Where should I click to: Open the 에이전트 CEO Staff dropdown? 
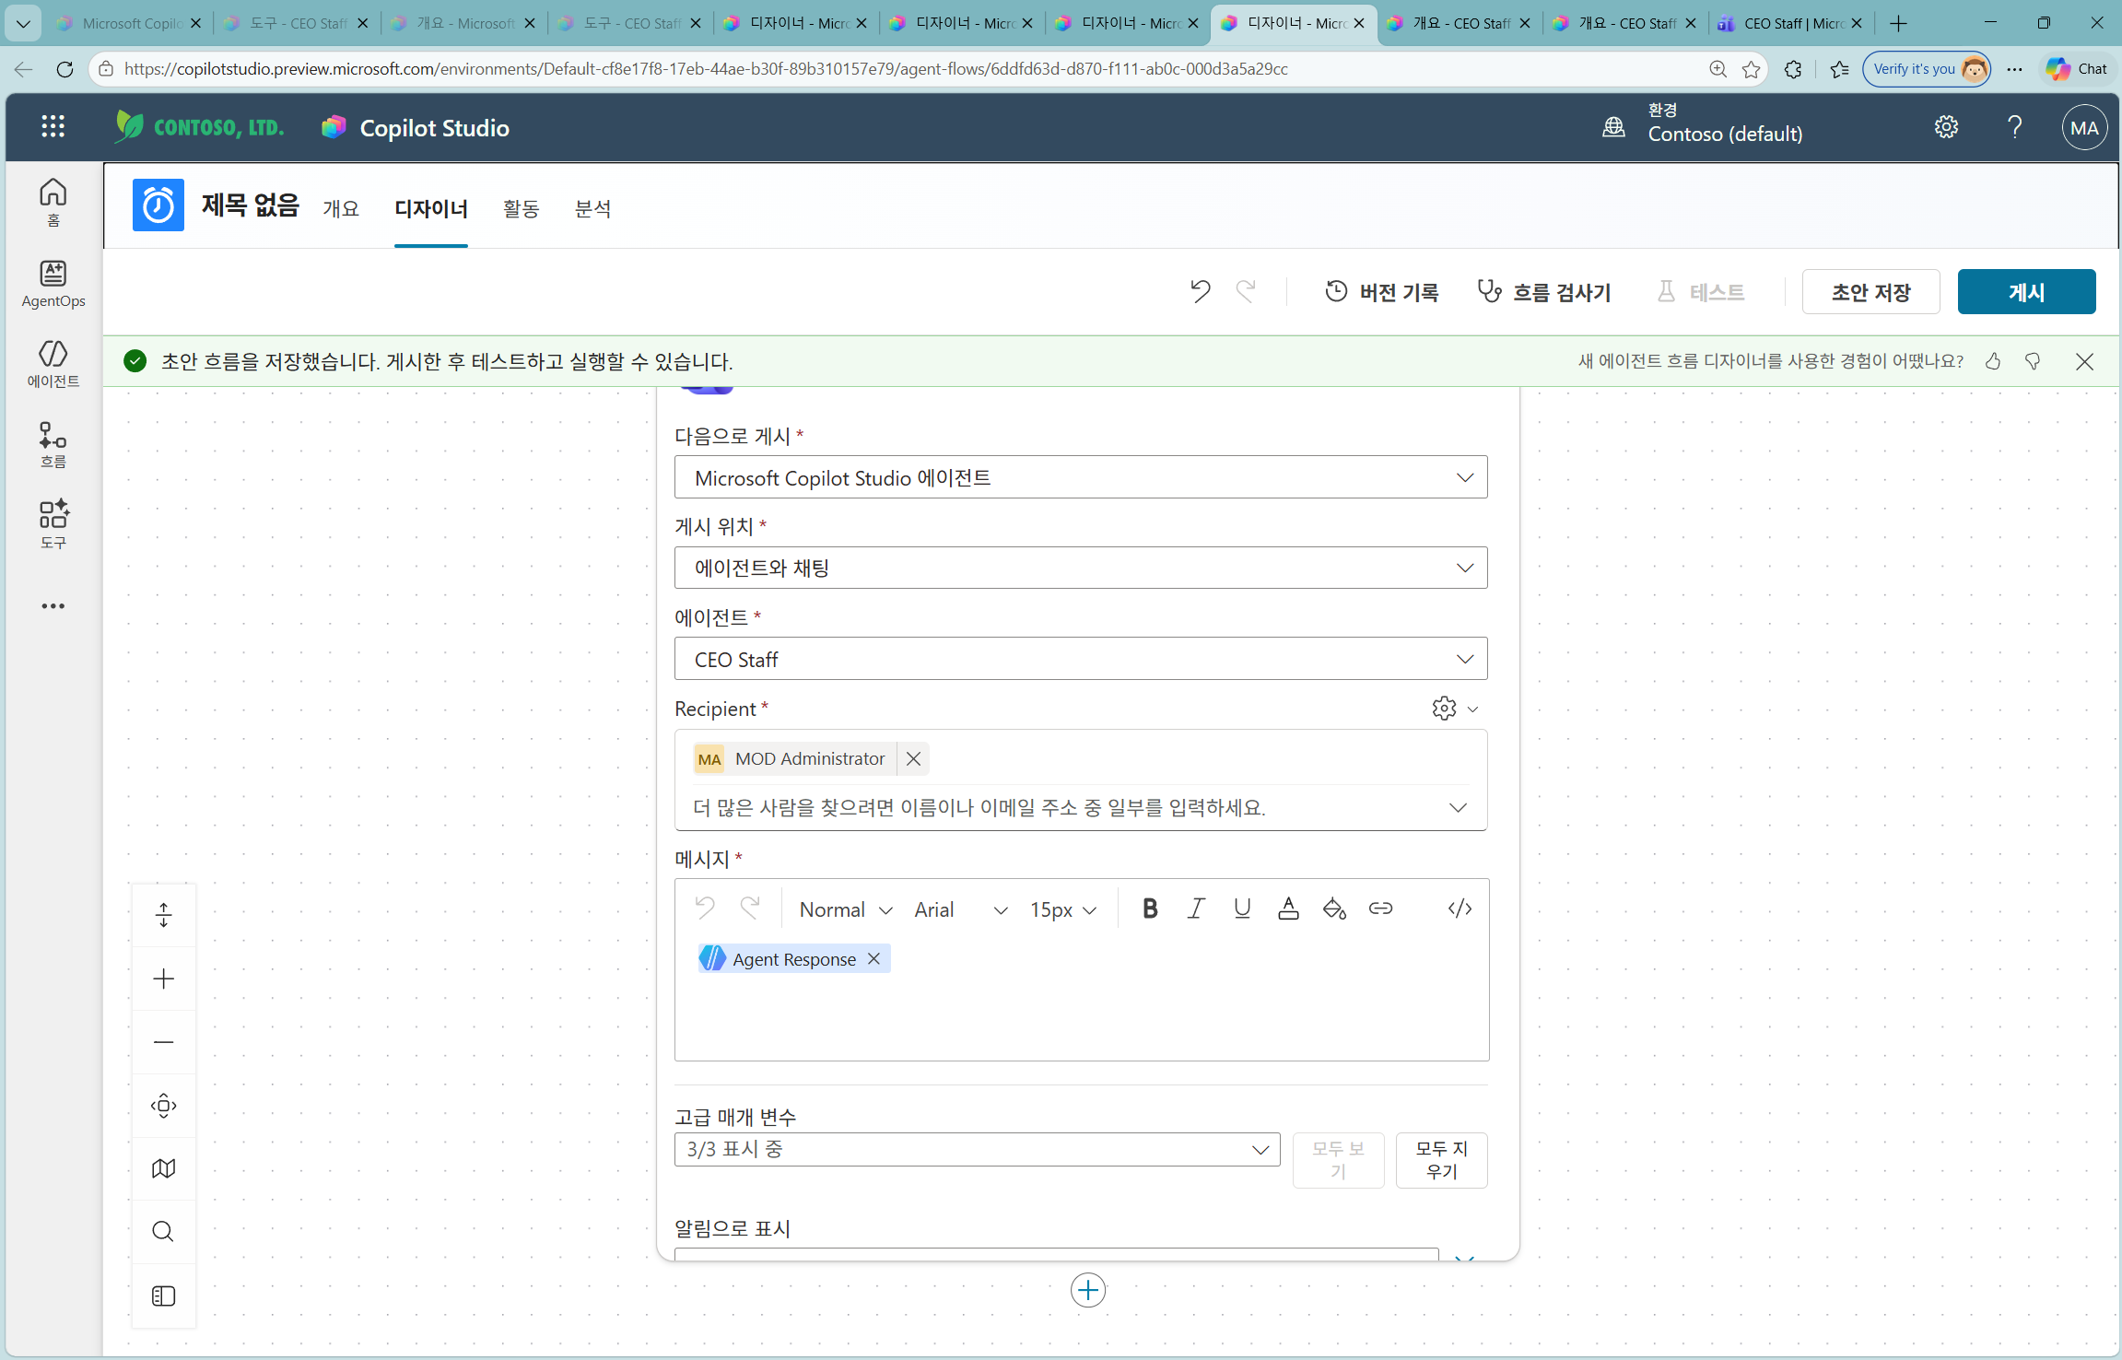click(x=1081, y=659)
